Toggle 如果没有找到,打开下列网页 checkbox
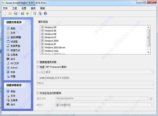158x116 pixels. 38,78
